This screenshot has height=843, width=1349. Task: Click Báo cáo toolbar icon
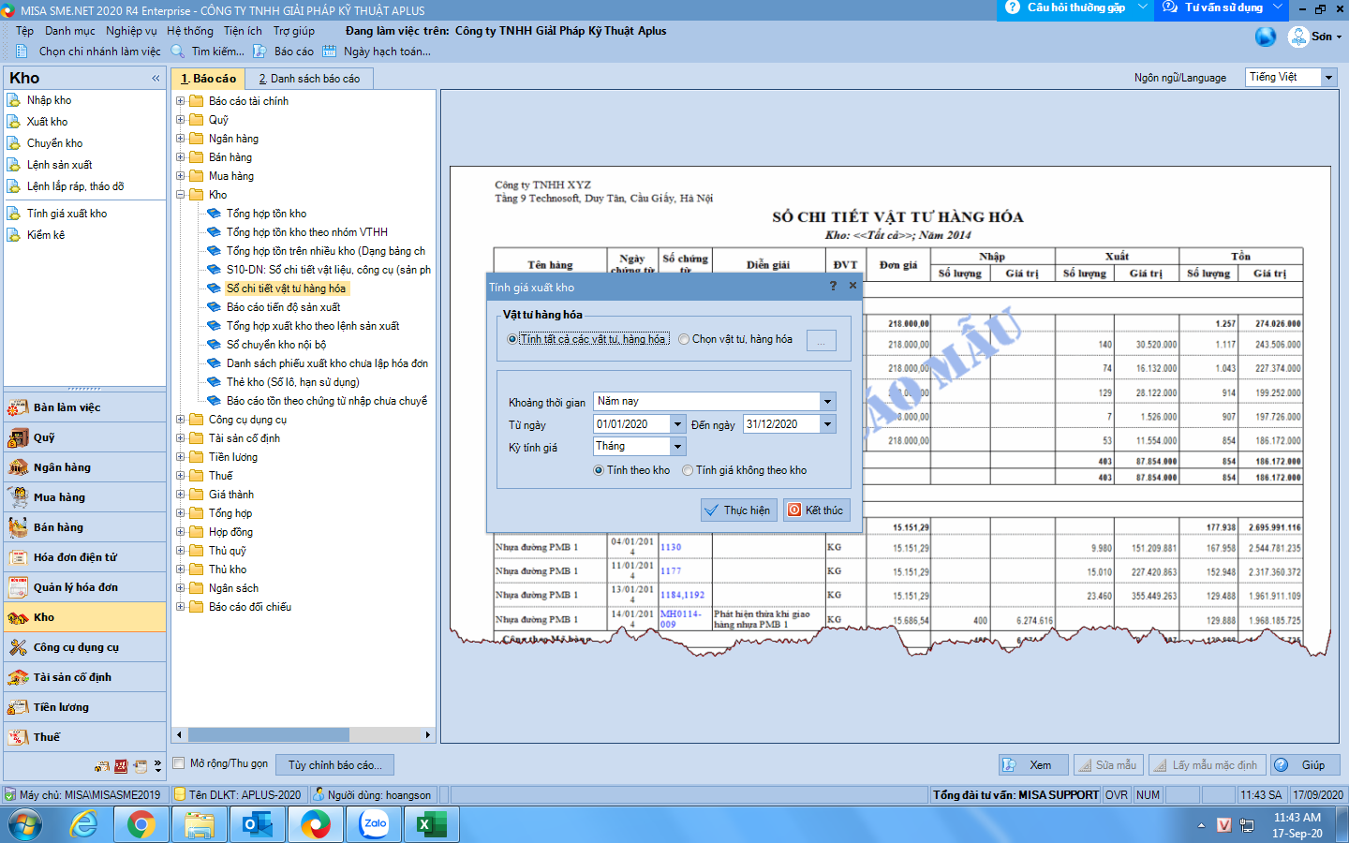coord(259,52)
